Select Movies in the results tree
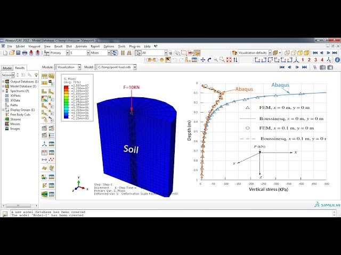341x255 pixels. (x=15, y=124)
